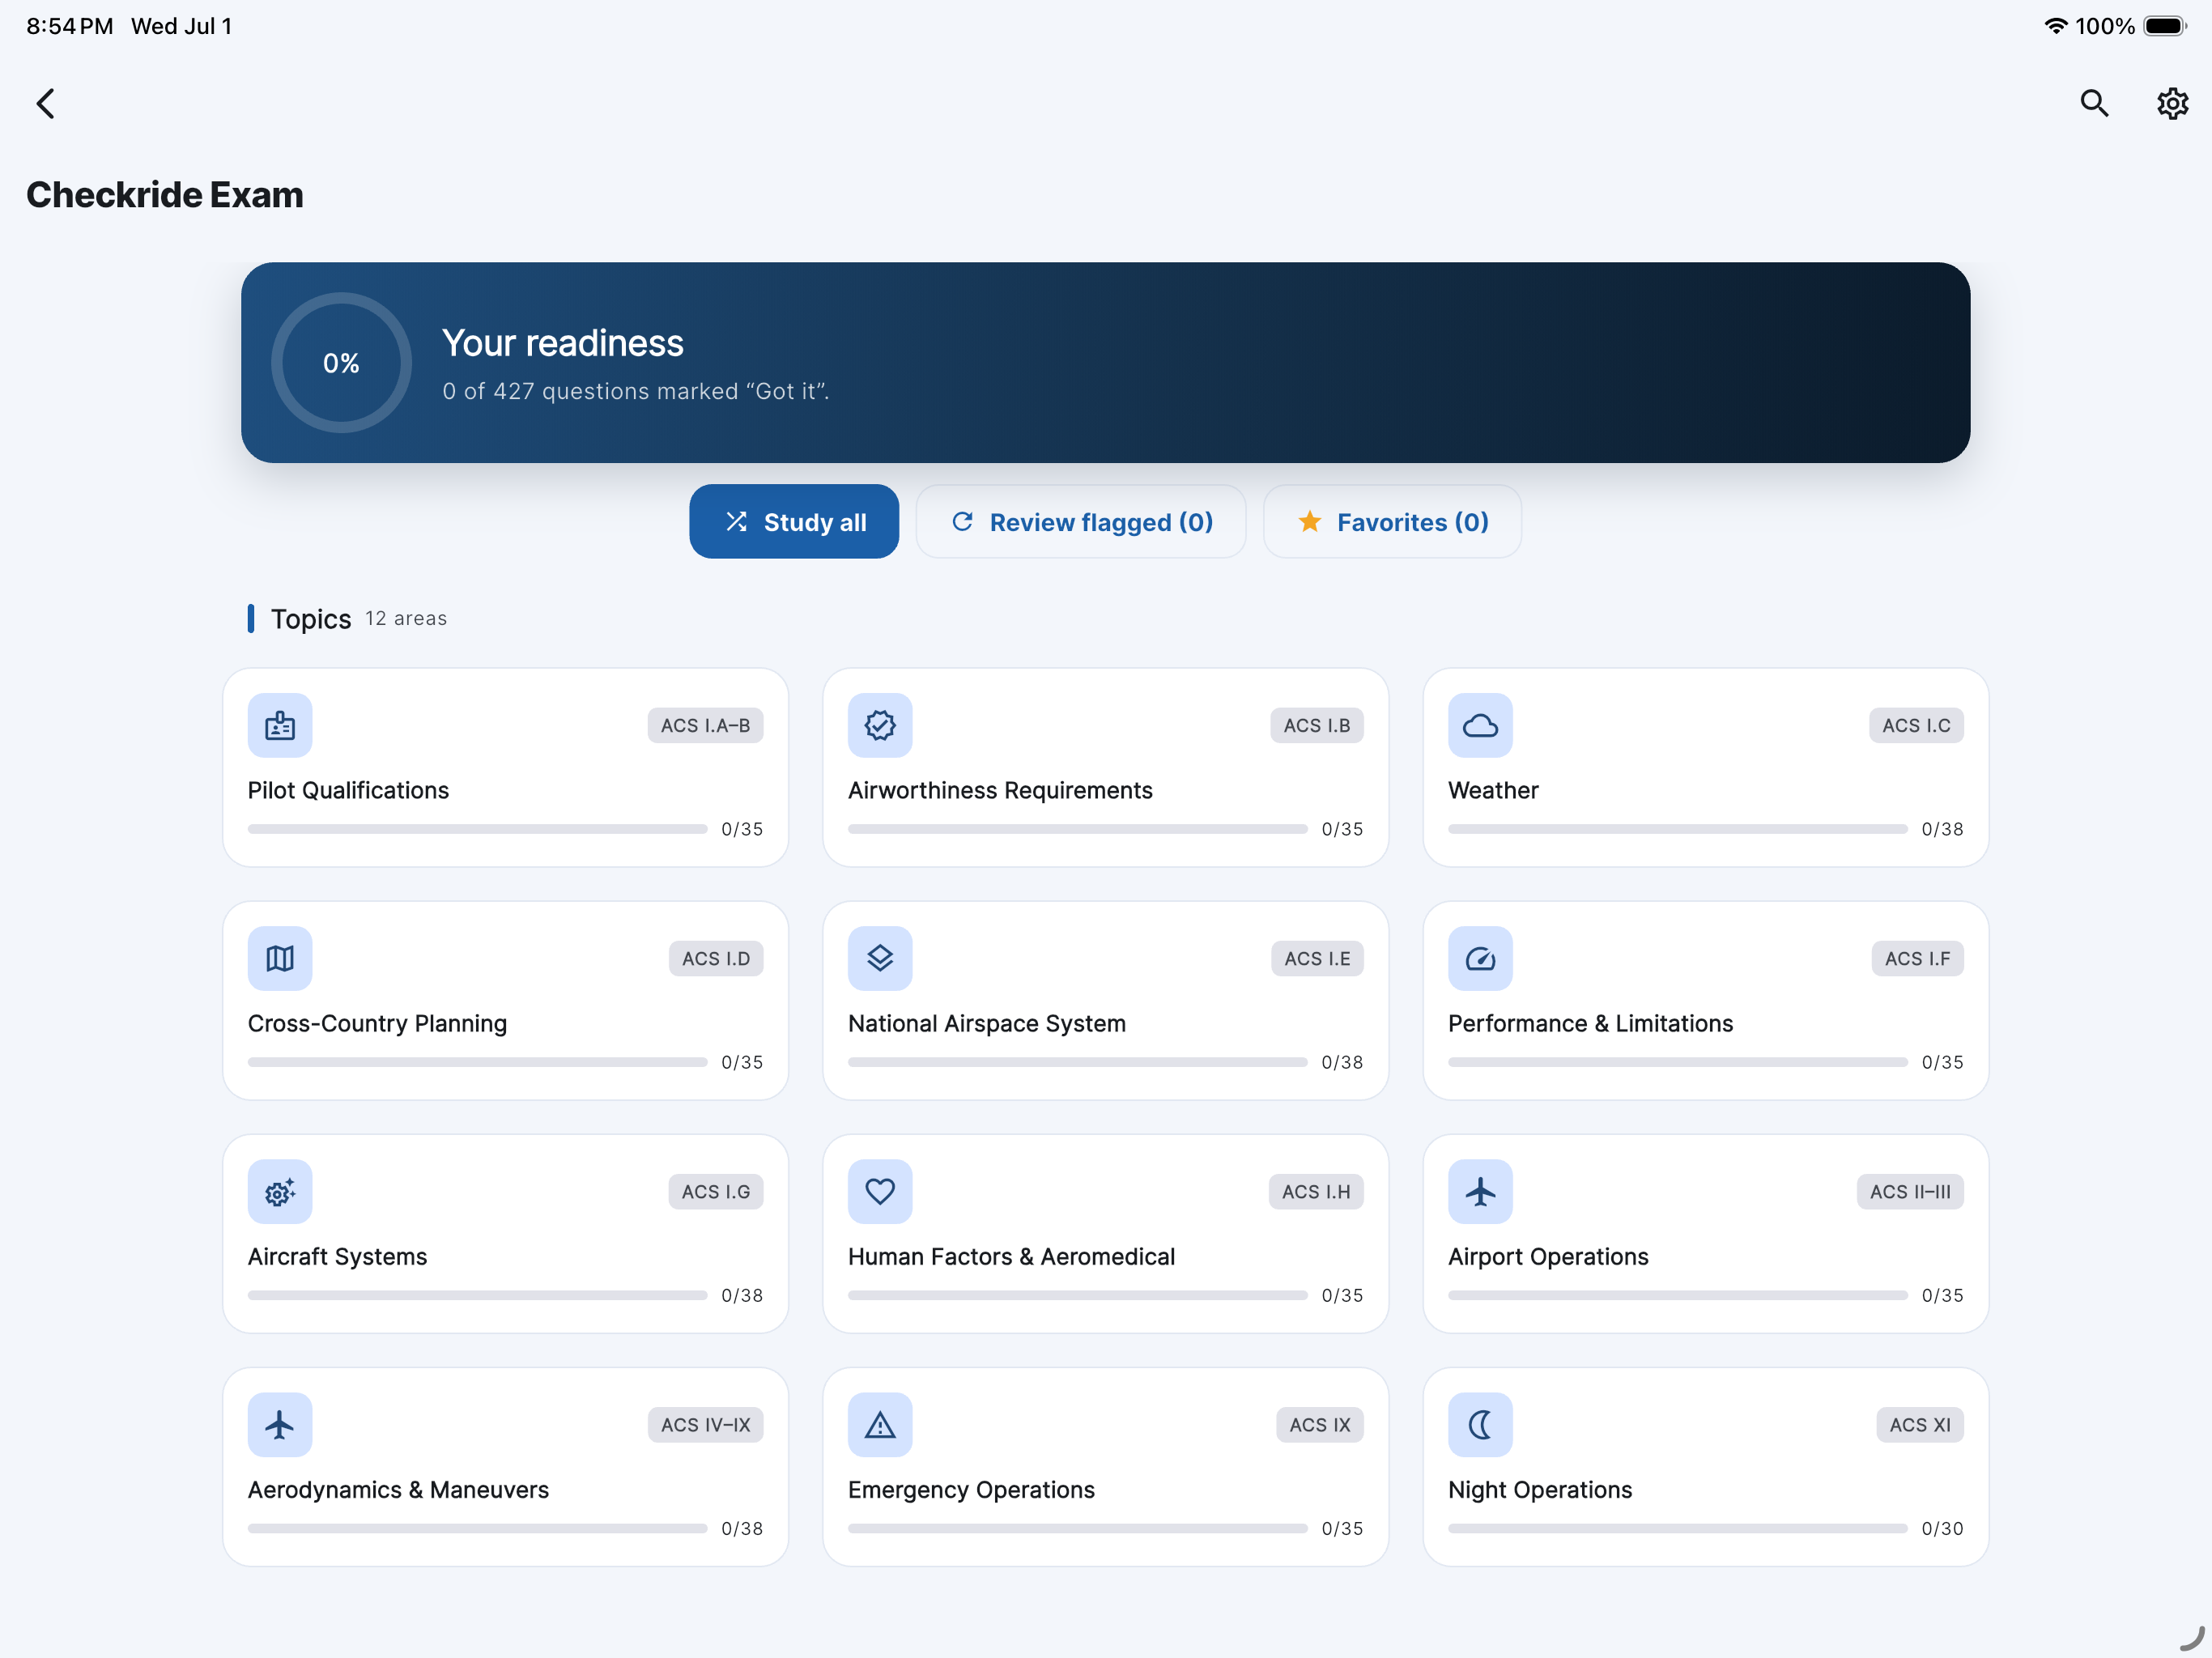Click the 0/30 count on Night Operations

point(1942,1528)
